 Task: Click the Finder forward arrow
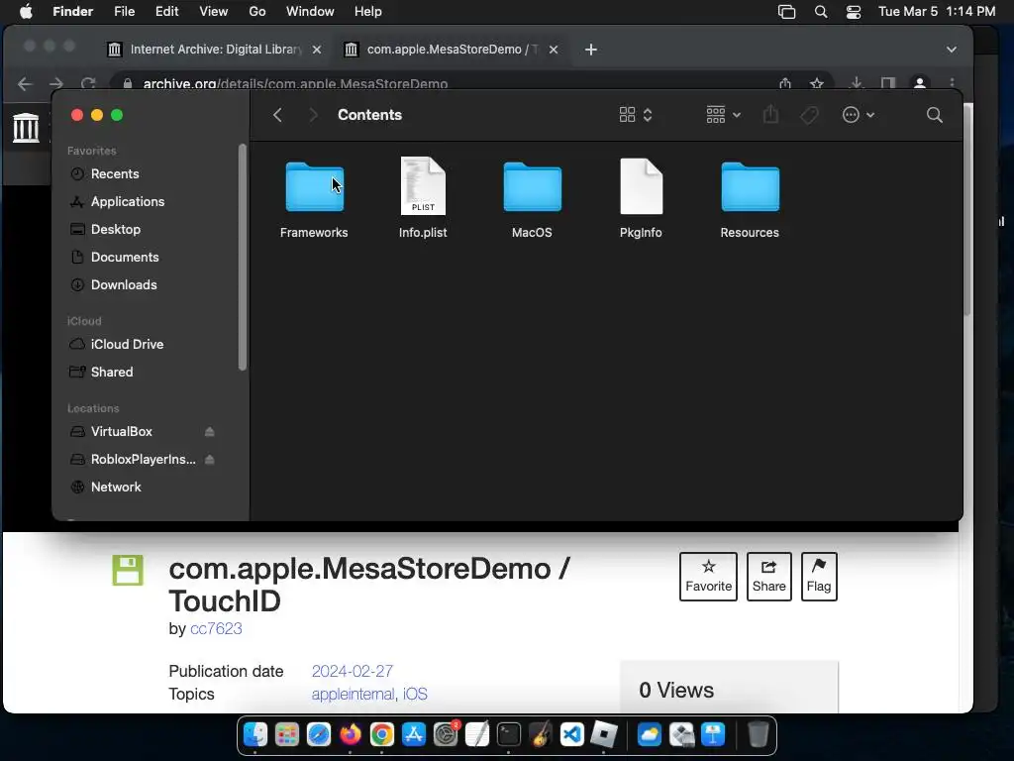313,115
